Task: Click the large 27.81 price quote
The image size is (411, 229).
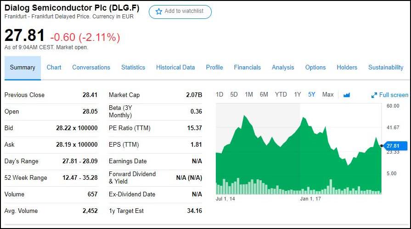Action: coord(24,35)
